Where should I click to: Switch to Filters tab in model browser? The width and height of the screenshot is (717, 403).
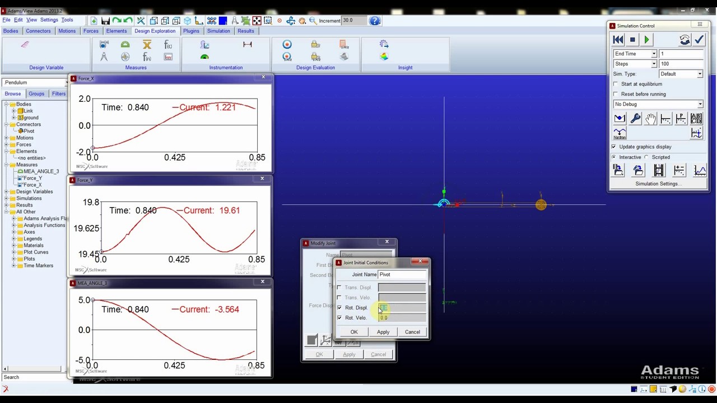click(58, 93)
